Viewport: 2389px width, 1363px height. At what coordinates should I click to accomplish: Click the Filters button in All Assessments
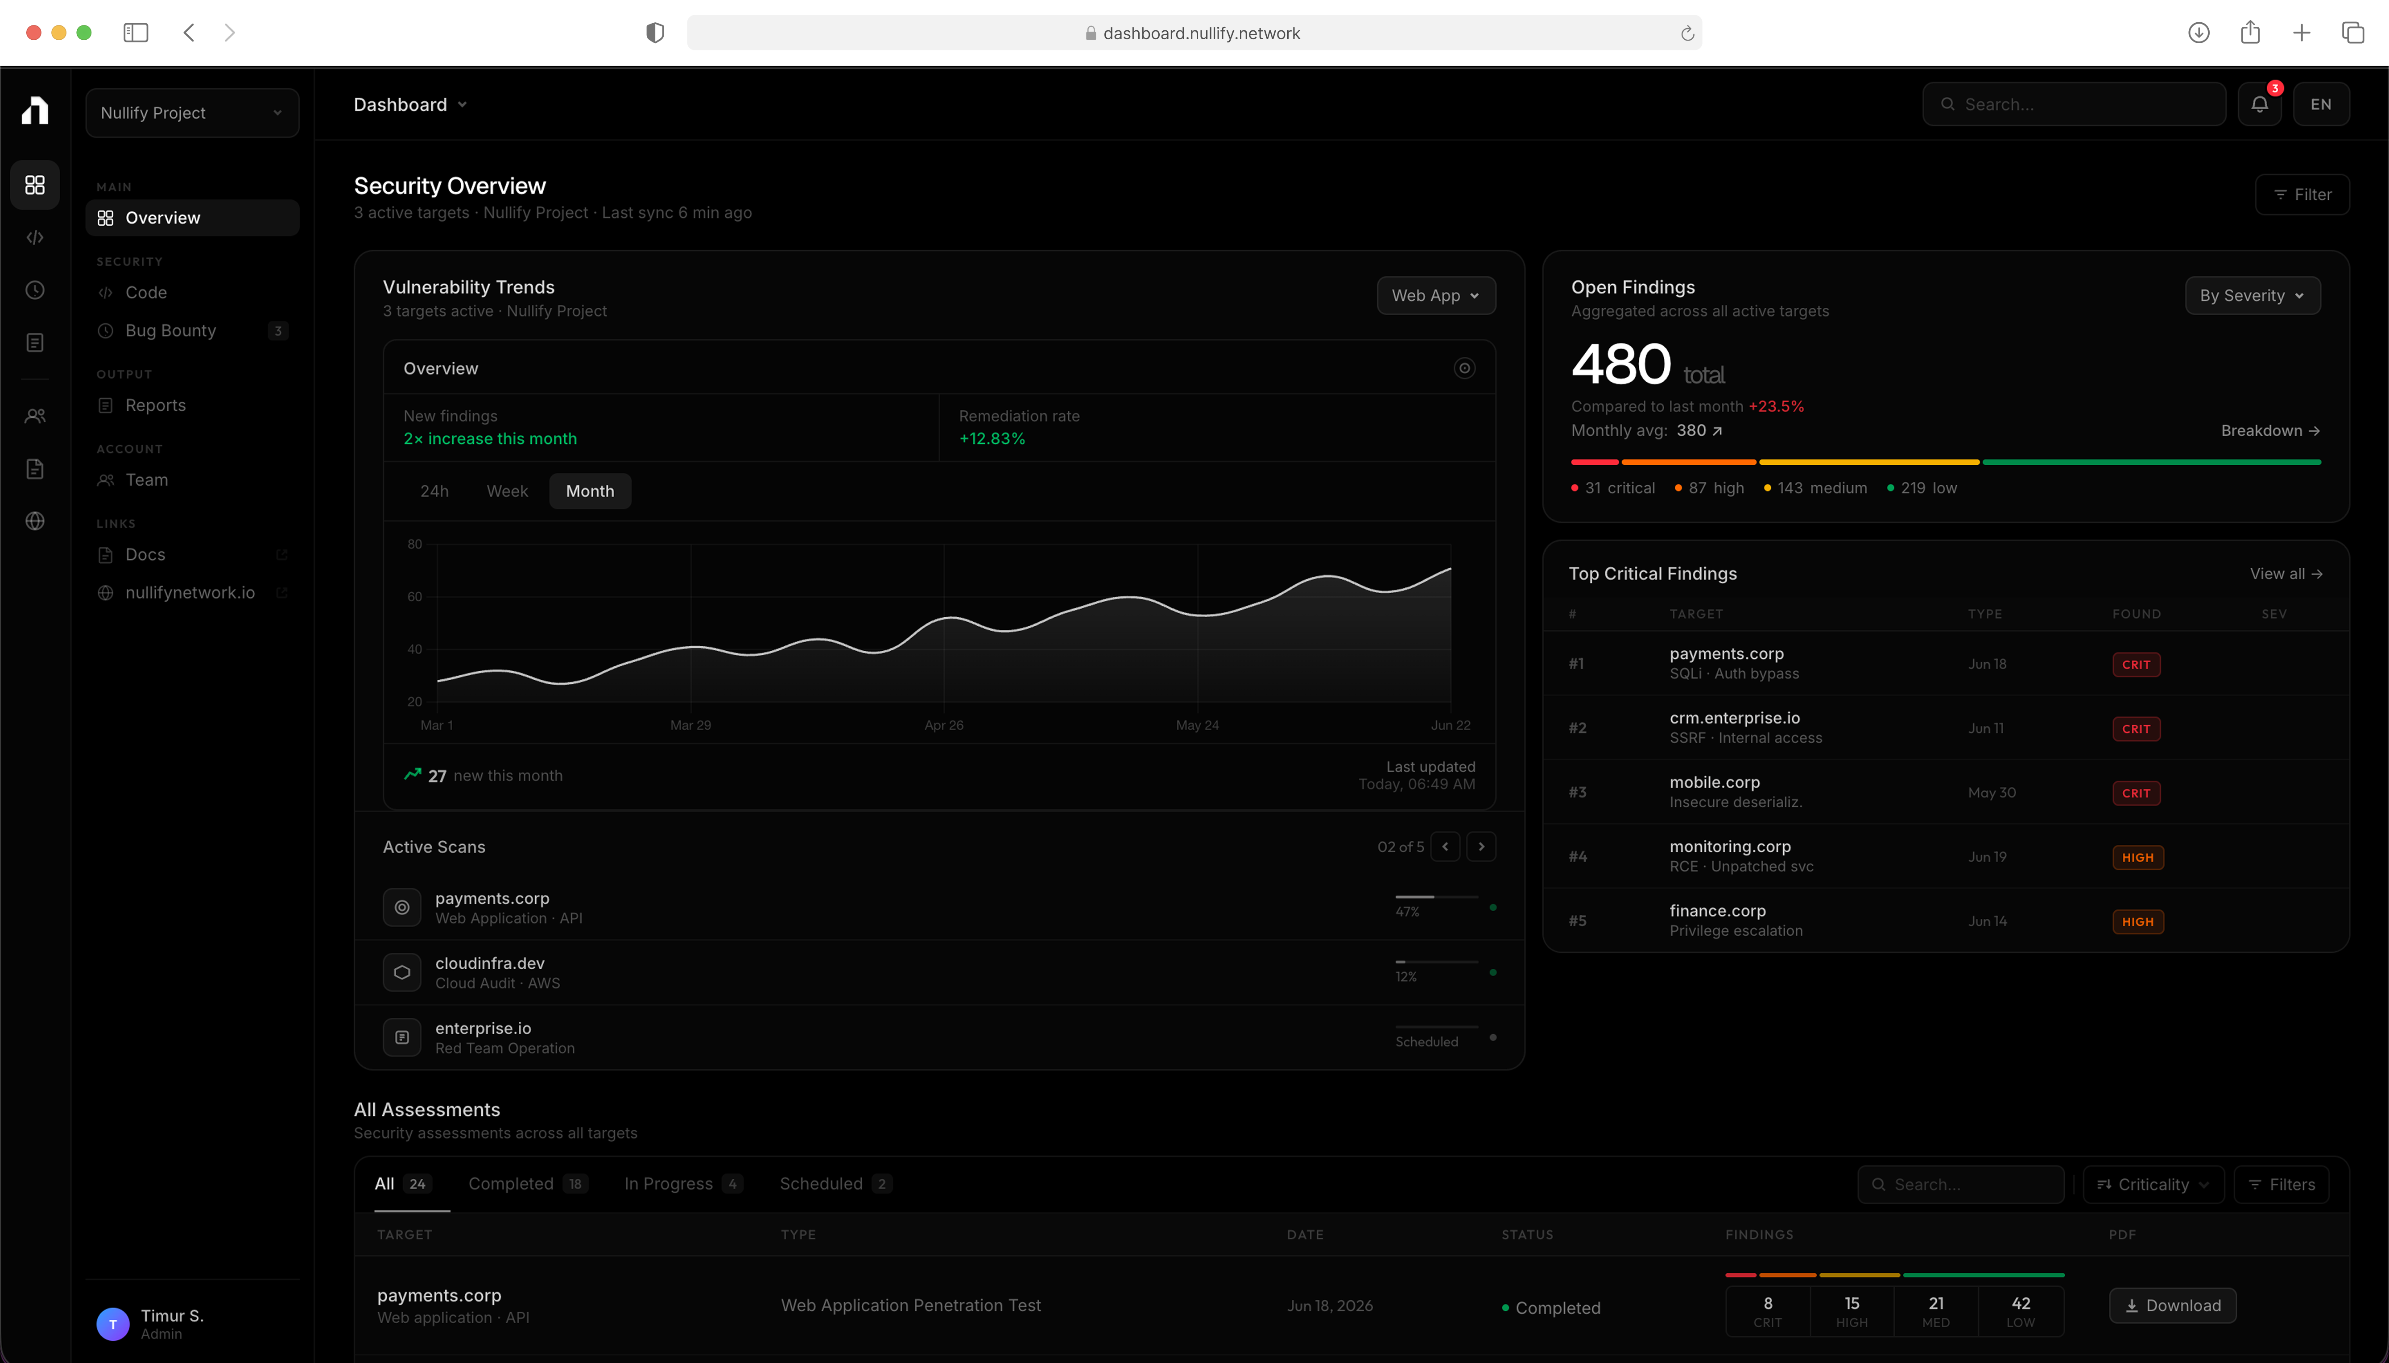pos(2281,1184)
